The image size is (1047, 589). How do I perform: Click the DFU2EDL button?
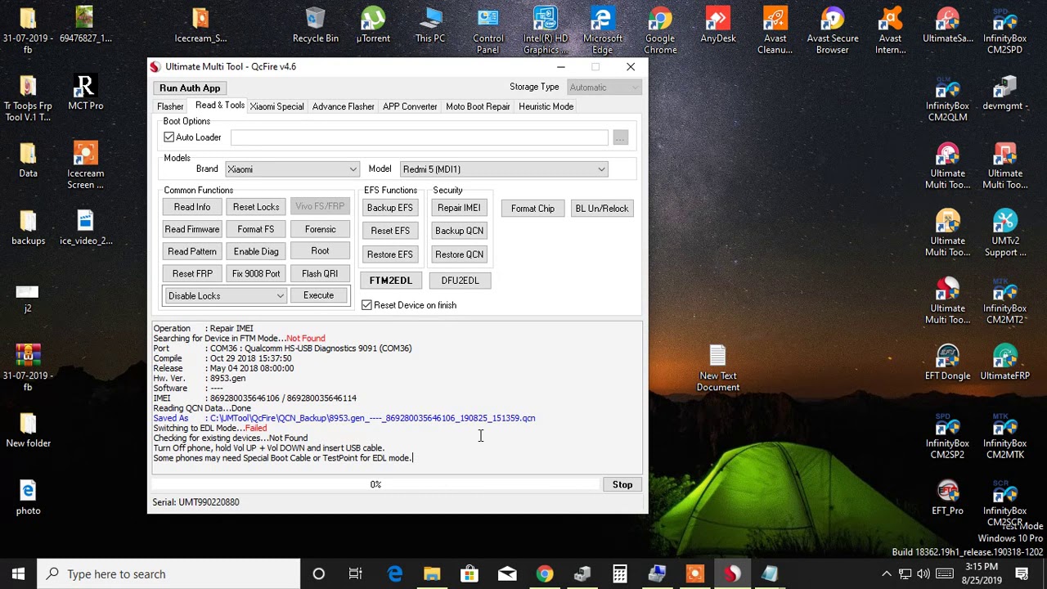[460, 281]
